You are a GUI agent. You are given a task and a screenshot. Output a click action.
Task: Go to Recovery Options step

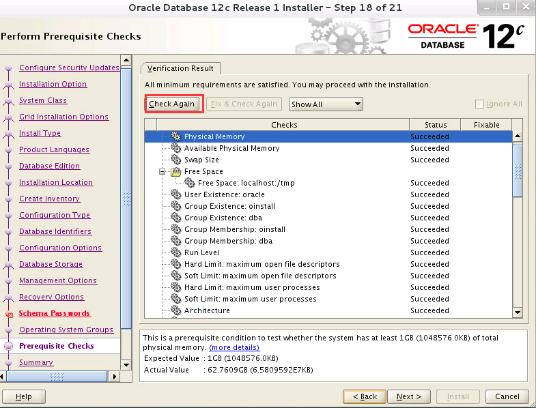52,297
